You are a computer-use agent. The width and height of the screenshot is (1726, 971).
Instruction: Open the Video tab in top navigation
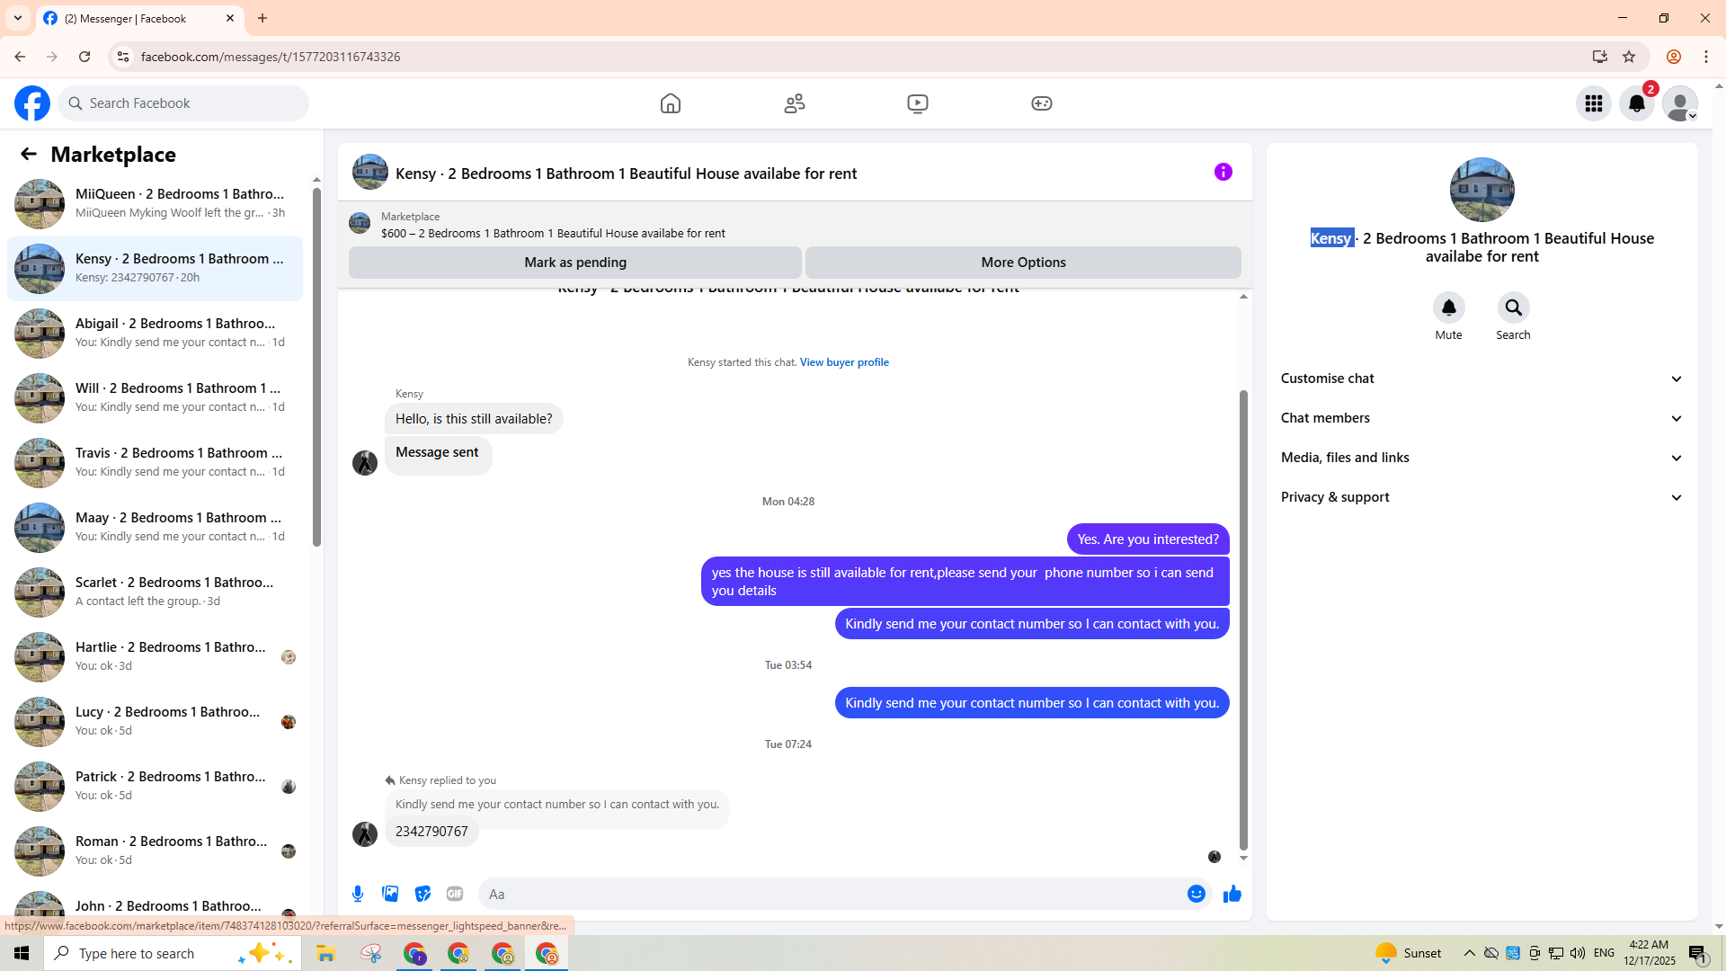tap(917, 103)
